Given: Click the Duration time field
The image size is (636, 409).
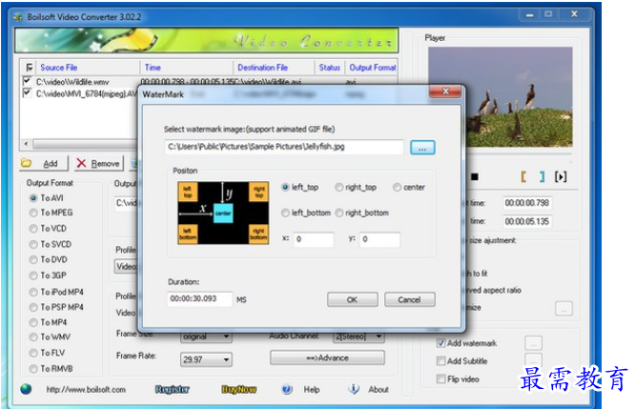Looking at the screenshot, I should [x=199, y=299].
